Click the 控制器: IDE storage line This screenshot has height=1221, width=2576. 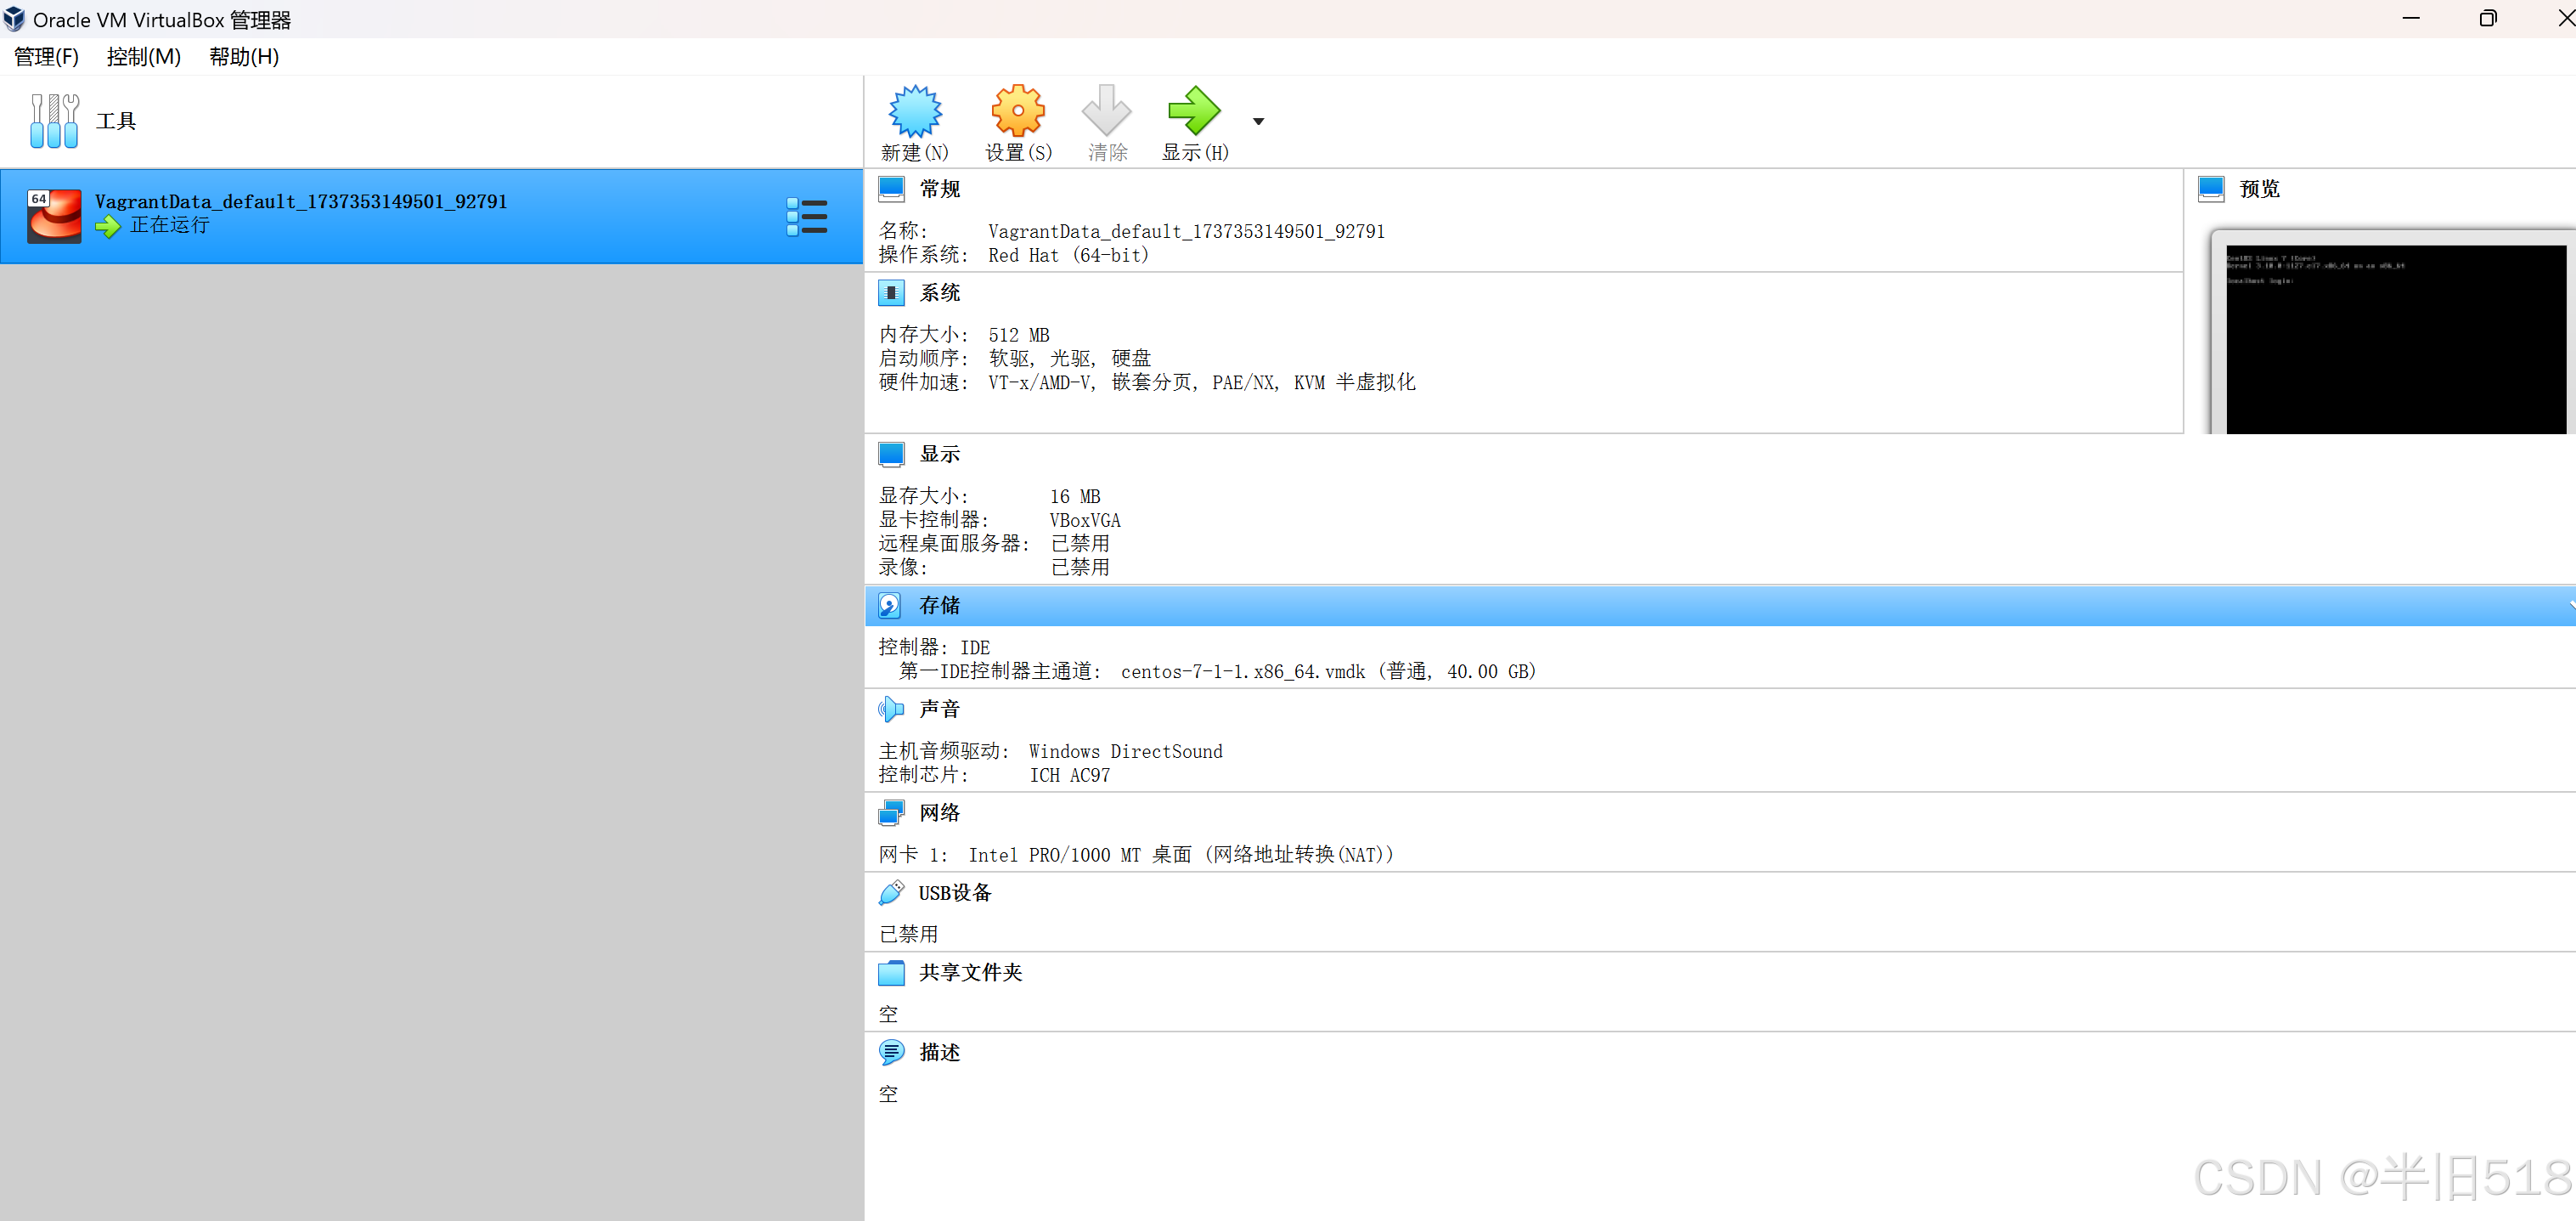(x=934, y=648)
